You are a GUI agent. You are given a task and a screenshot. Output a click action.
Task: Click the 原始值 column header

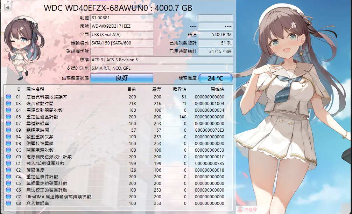click(217, 89)
